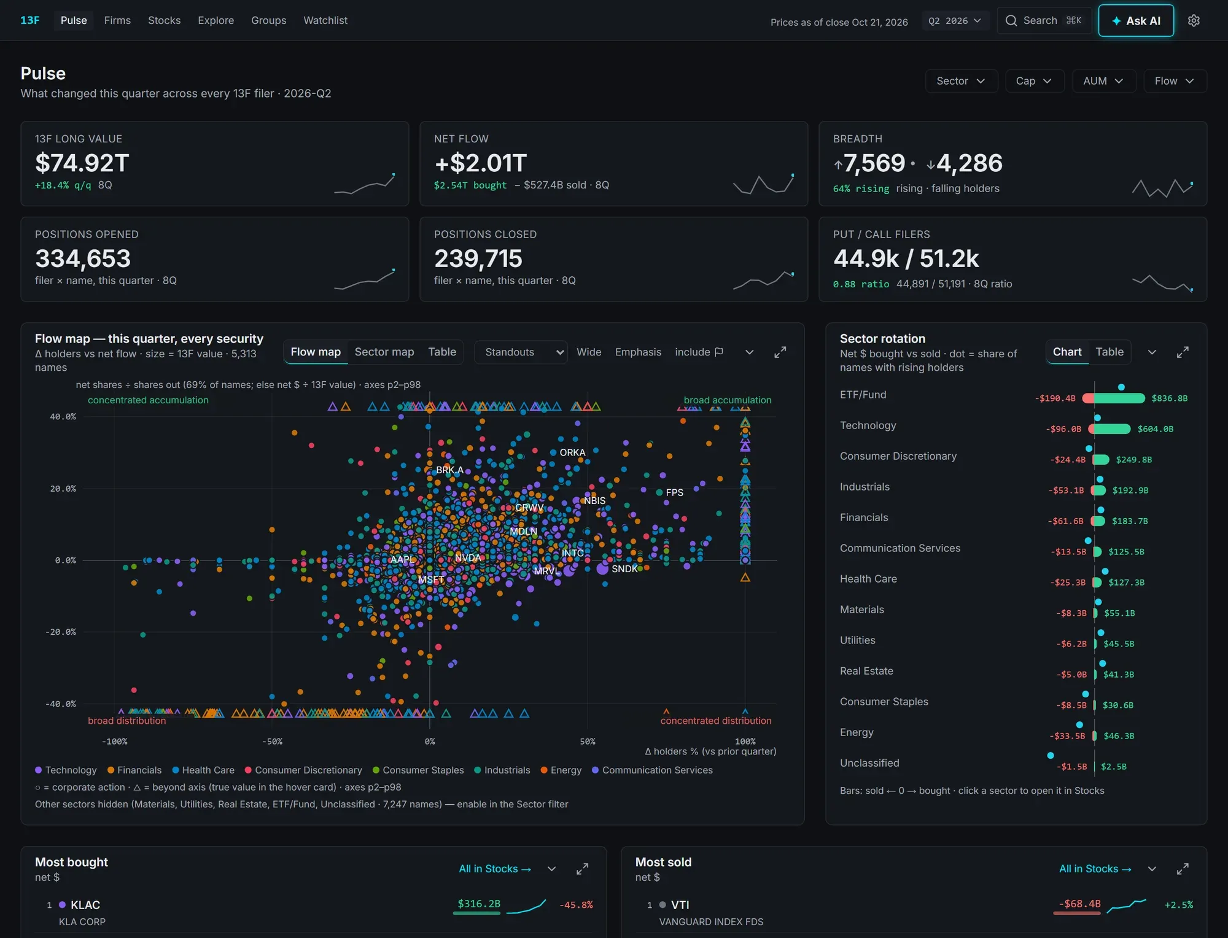
Task: Toggle Energy legend entry
Action: [561, 770]
